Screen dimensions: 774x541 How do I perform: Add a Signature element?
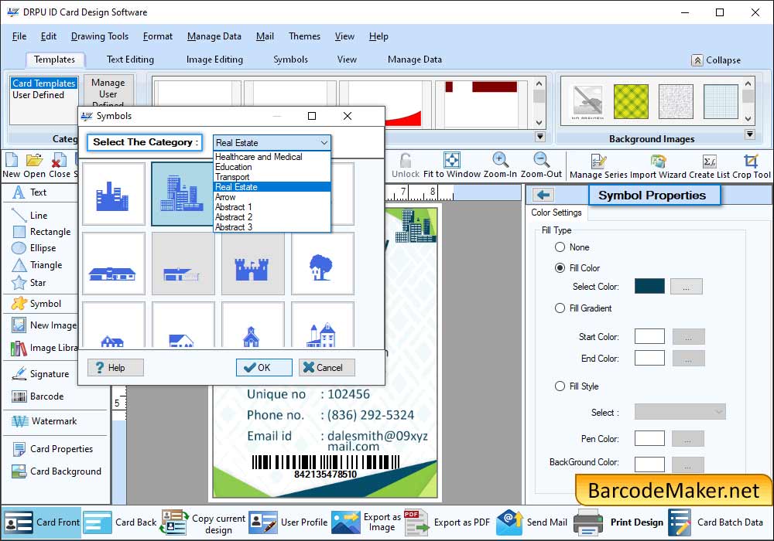(40, 374)
